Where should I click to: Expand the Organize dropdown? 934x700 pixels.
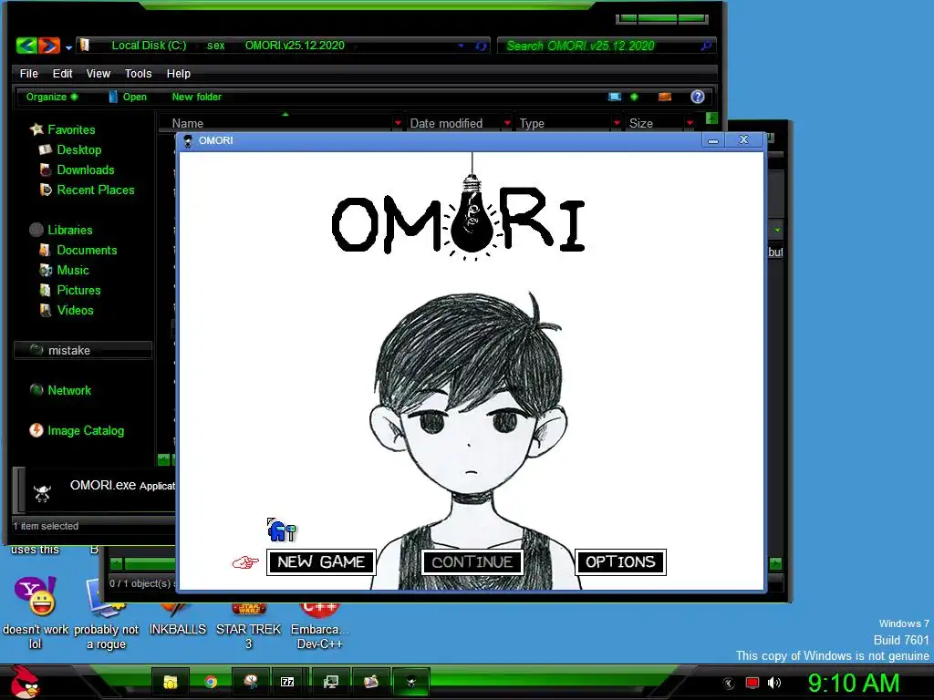click(52, 97)
